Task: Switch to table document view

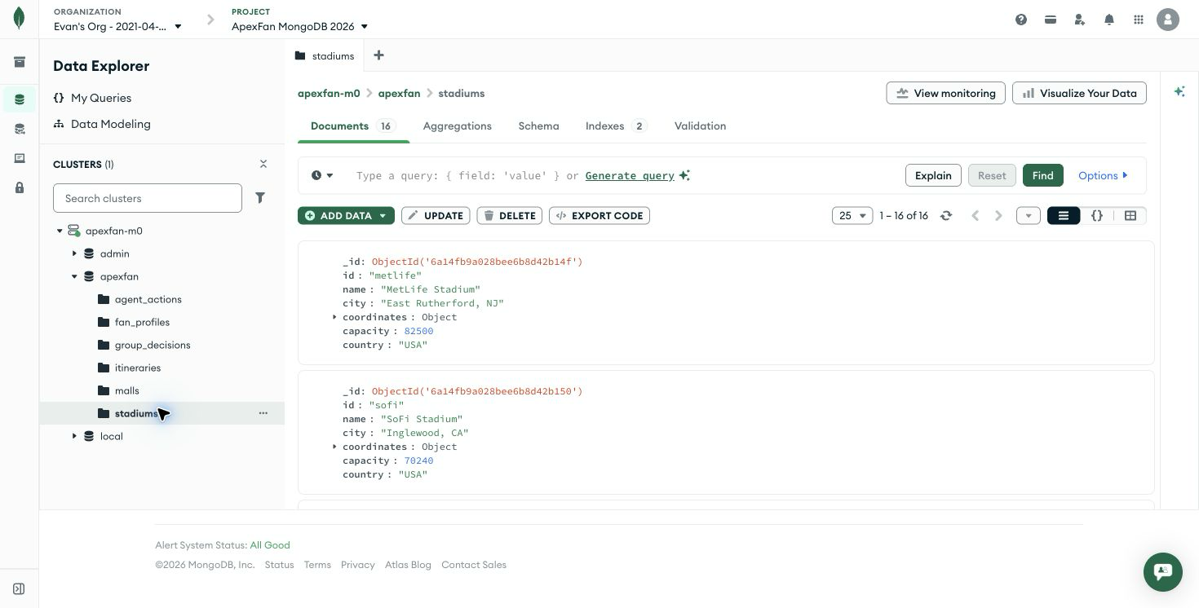Action: click(x=1130, y=216)
